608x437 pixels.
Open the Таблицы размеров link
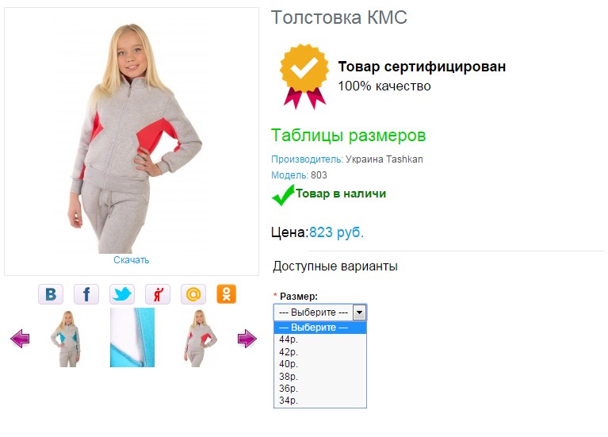(348, 136)
